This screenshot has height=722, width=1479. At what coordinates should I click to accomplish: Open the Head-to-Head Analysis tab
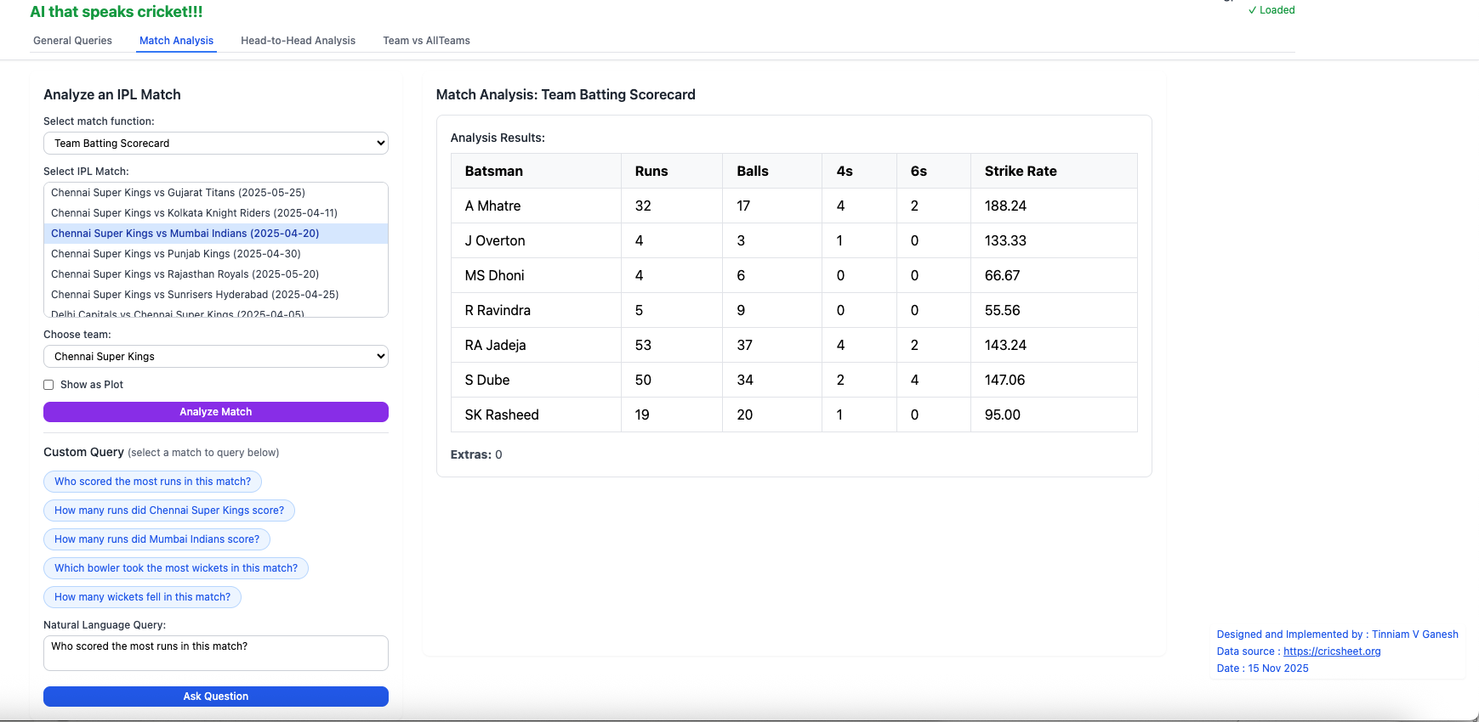[298, 41]
